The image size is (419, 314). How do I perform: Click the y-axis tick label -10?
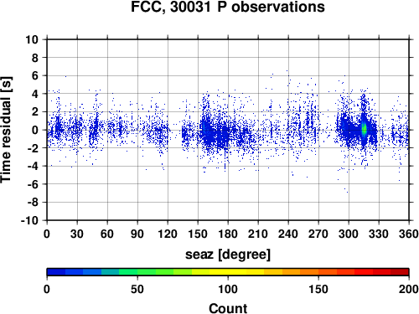(x=29, y=220)
